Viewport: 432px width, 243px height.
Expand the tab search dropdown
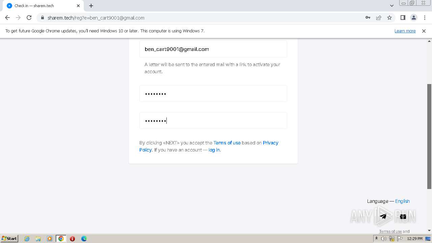coord(391,6)
